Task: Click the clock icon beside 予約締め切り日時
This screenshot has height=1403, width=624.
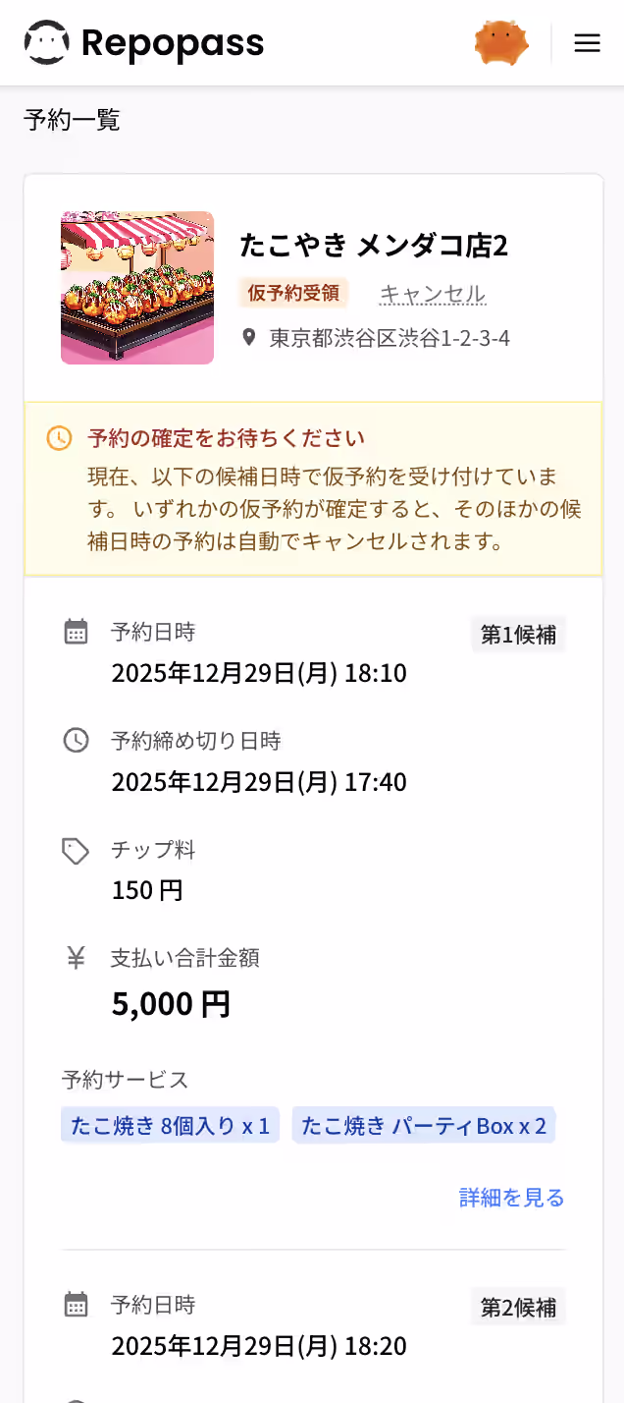Action: pos(76,741)
